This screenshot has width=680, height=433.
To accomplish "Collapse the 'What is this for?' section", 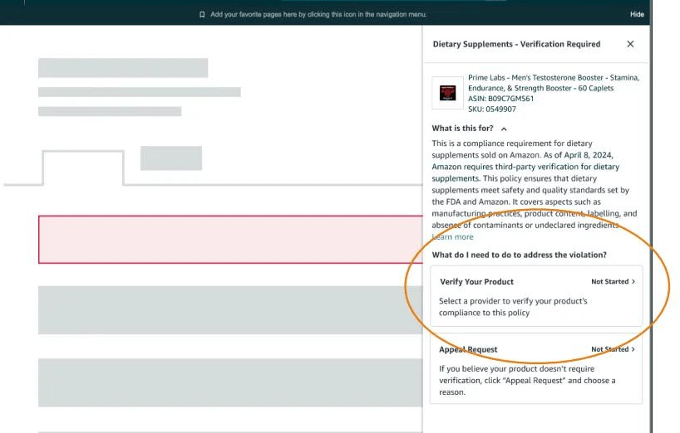I will (504, 129).
